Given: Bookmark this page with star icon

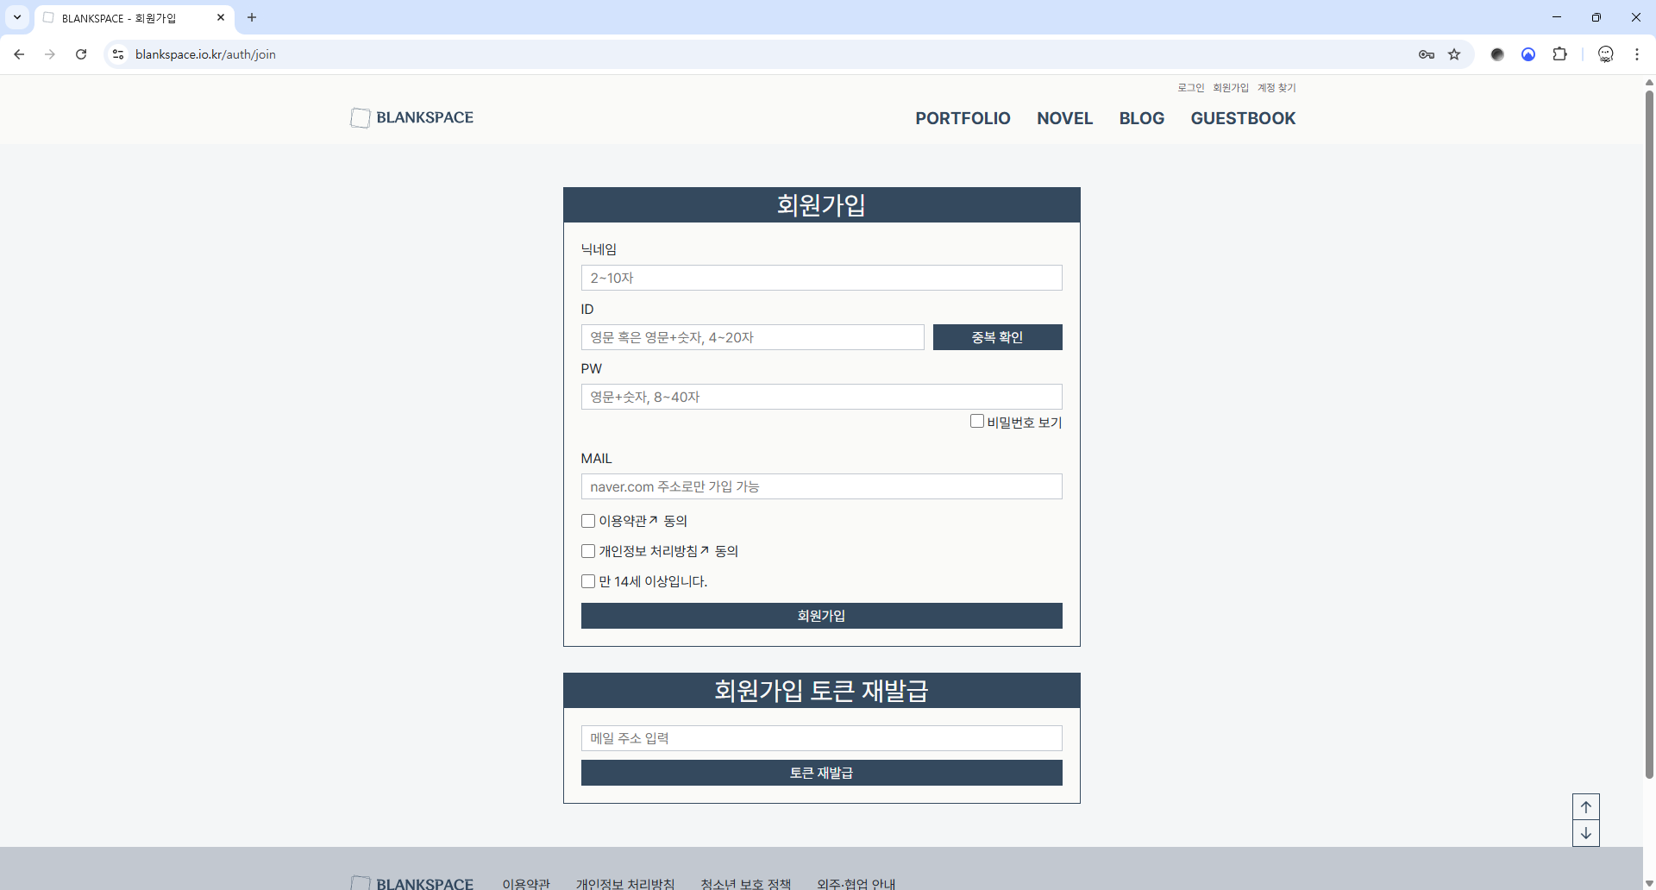Looking at the screenshot, I should (1454, 54).
